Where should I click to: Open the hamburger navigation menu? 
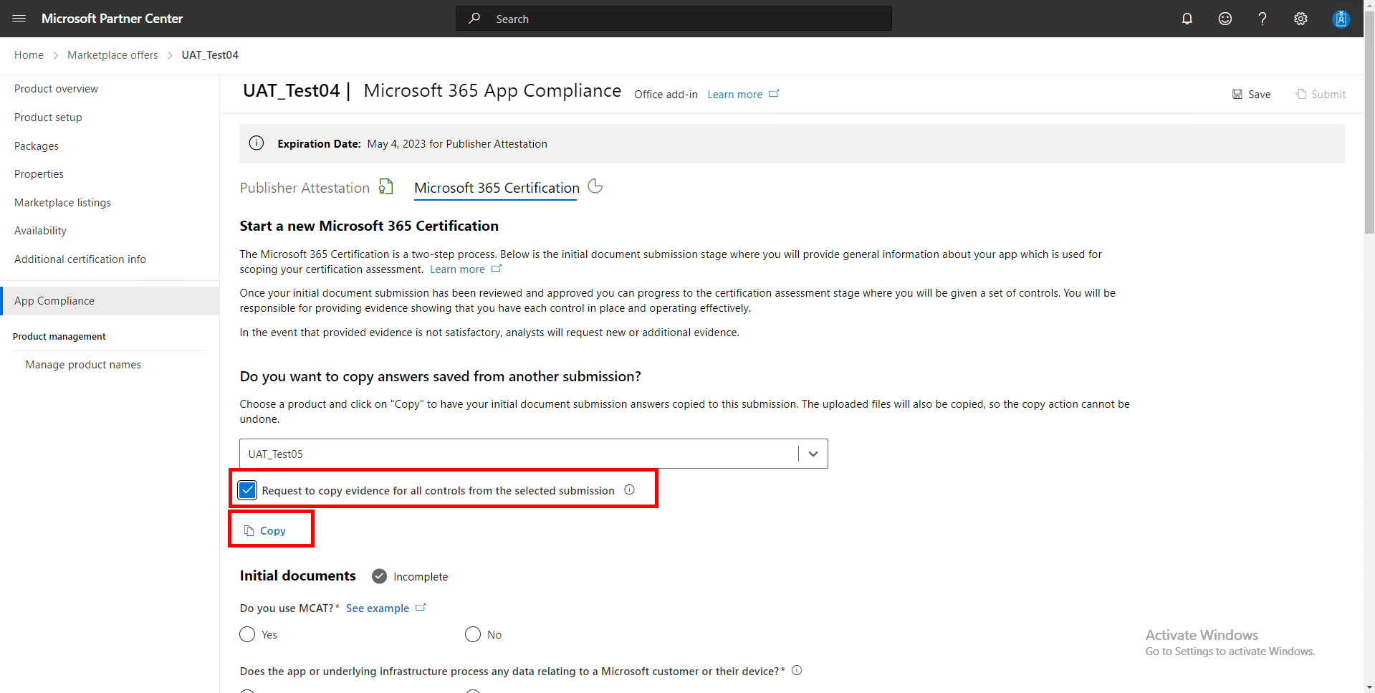19,19
